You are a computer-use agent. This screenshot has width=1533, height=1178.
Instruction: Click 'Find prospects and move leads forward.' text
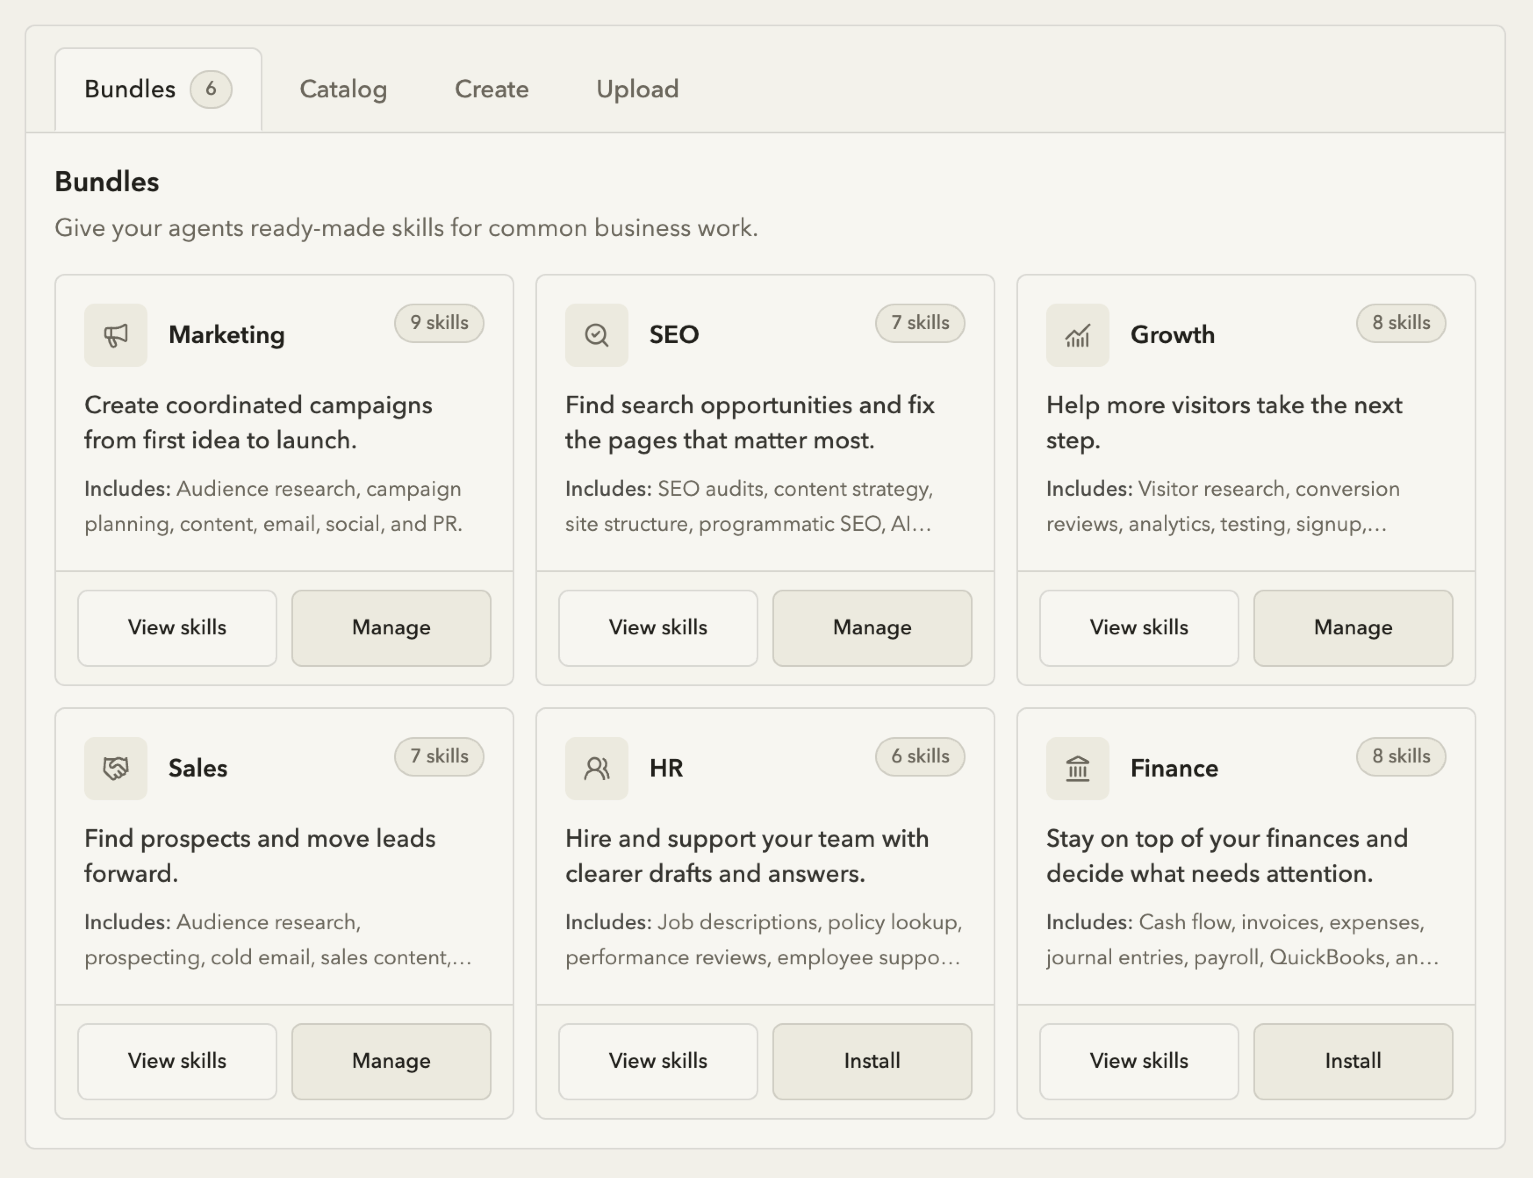(260, 856)
